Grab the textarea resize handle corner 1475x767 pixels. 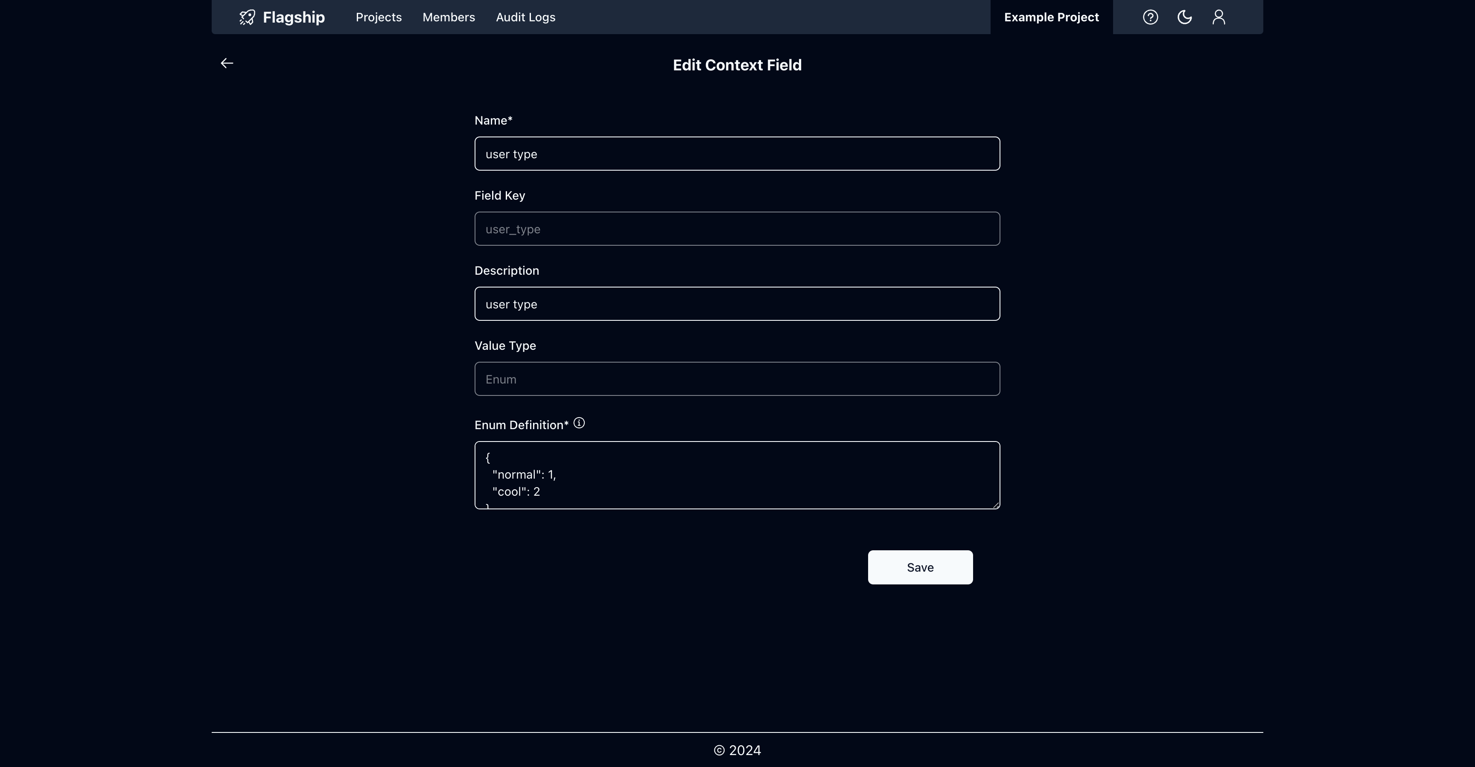pos(996,505)
